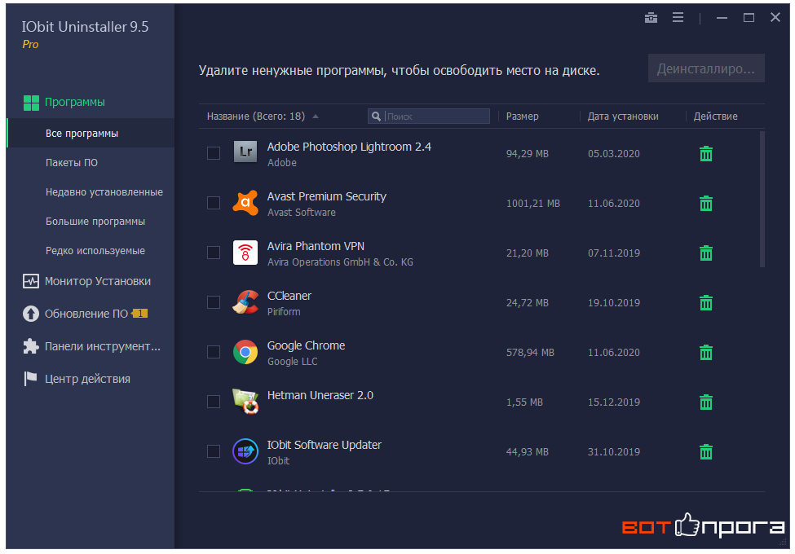Click the trash icon for Avira Phantom VPN
The image size is (795, 554).
pyautogui.click(x=706, y=253)
